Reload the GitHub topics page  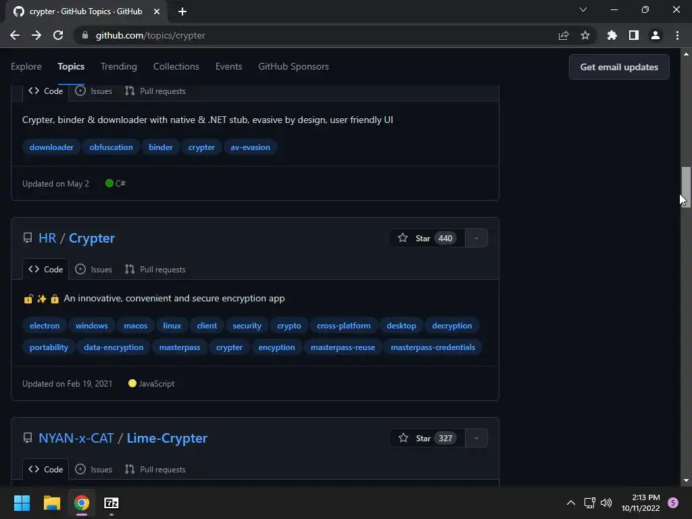click(x=58, y=35)
